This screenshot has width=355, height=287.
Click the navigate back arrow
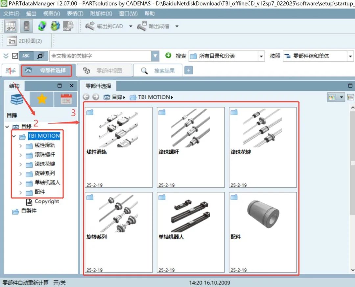point(86,97)
